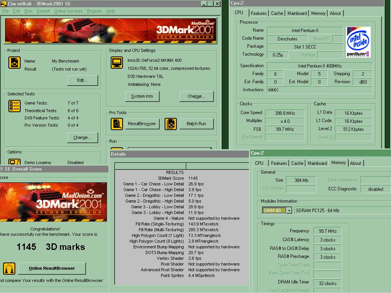Click the Edit... button in Project
The height and width of the screenshot is (293, 391).
pos(82,80)
